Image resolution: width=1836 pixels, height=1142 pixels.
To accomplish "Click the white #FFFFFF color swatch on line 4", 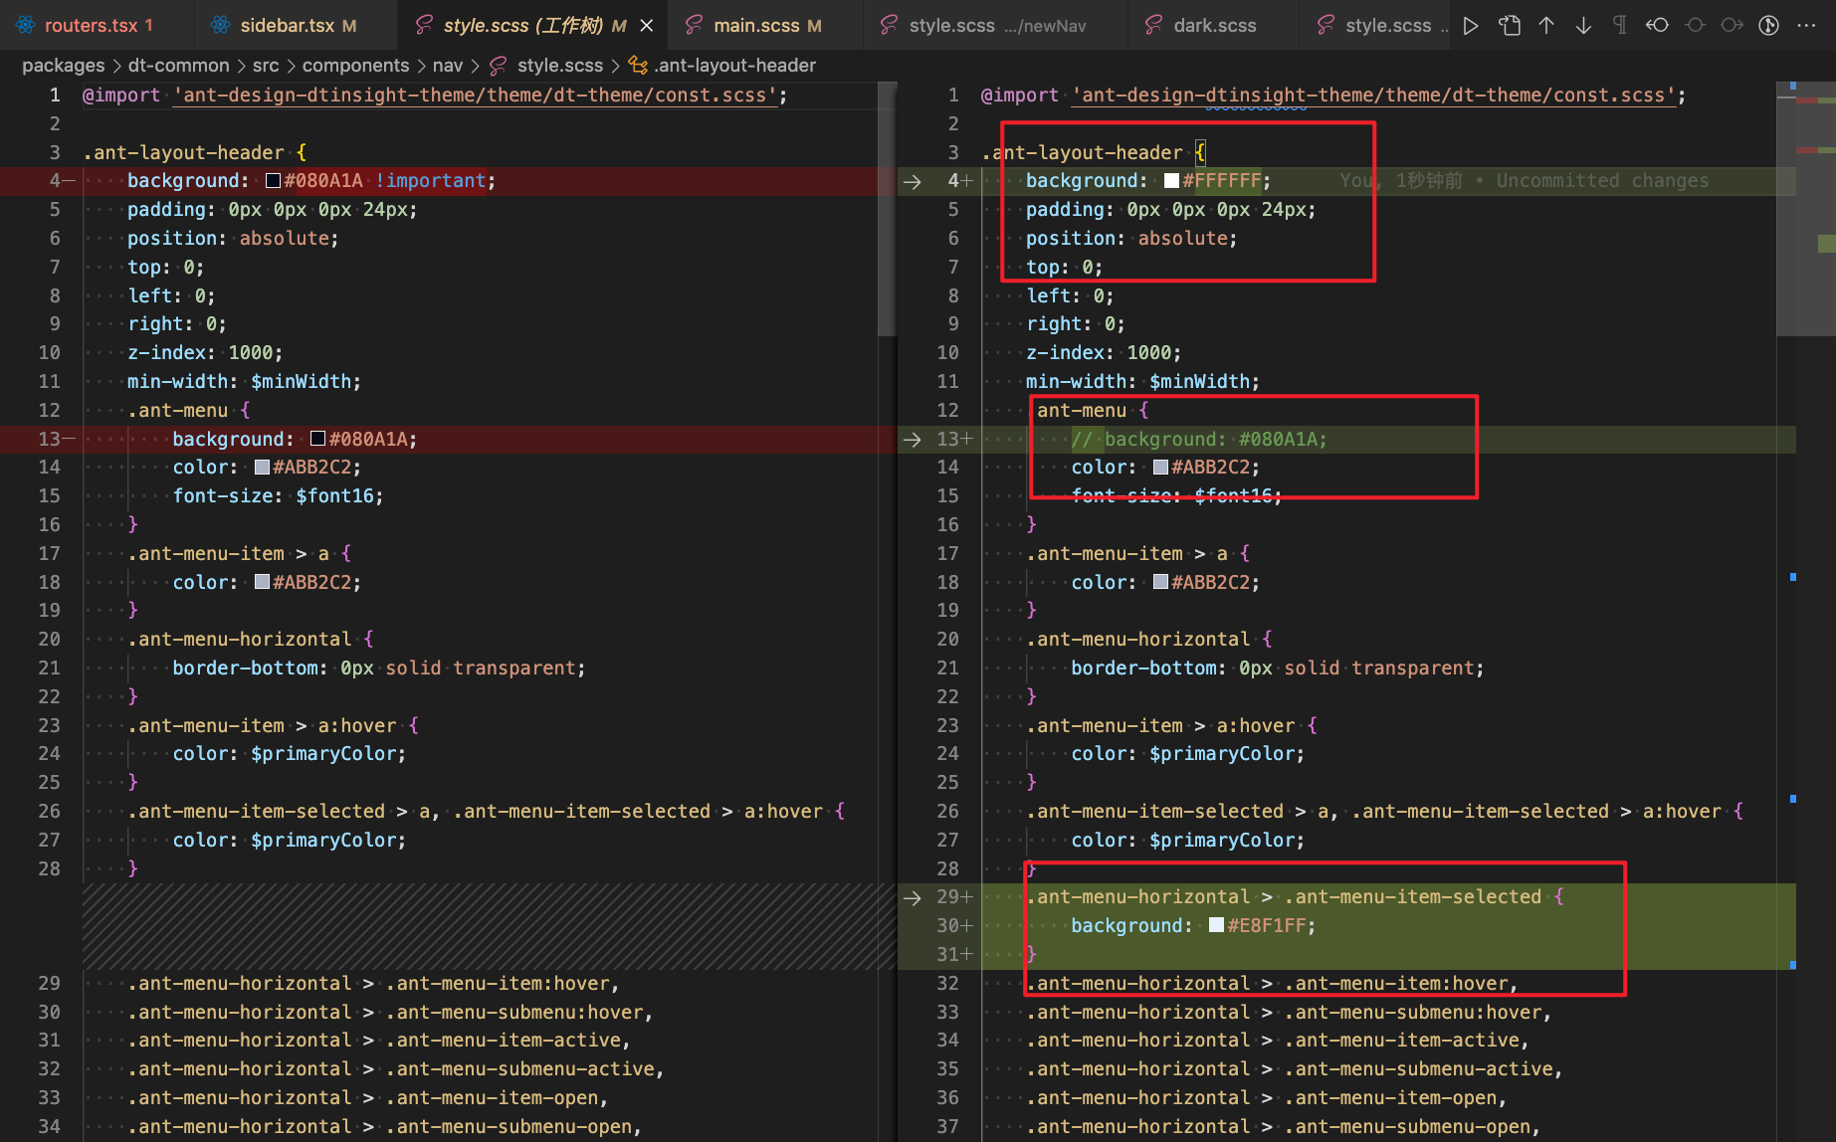I will (x=1170, y=180).
